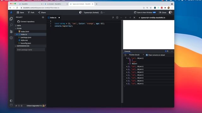Fork this project

click(x=31, y=13)
